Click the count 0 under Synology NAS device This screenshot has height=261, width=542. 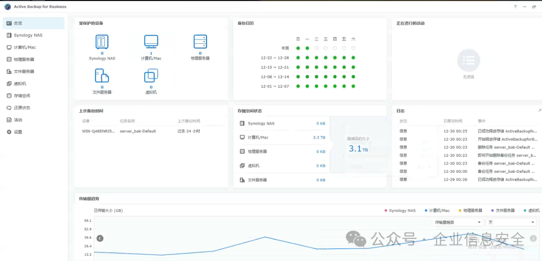tap(102, 54)
